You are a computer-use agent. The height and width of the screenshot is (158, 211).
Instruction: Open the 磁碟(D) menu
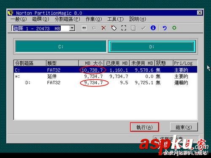tap(41, 19)
